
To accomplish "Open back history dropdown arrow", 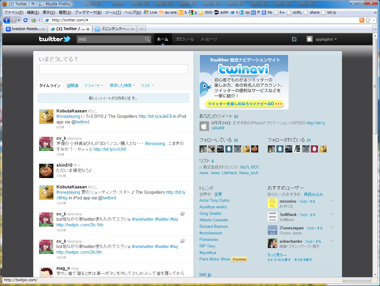I will click(x=19, y=20).
